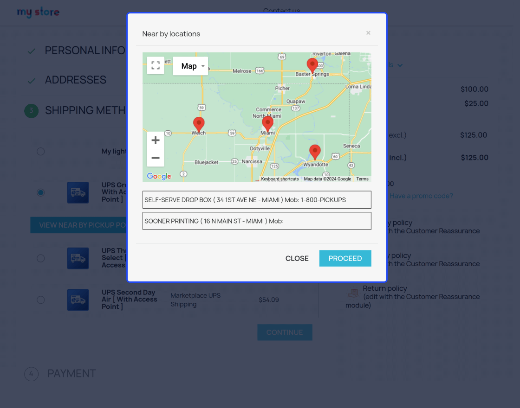520x408 pixels.
Task: Click the PERSONAL INFORMATION checkmark icon
Action: tap(32, 51)
